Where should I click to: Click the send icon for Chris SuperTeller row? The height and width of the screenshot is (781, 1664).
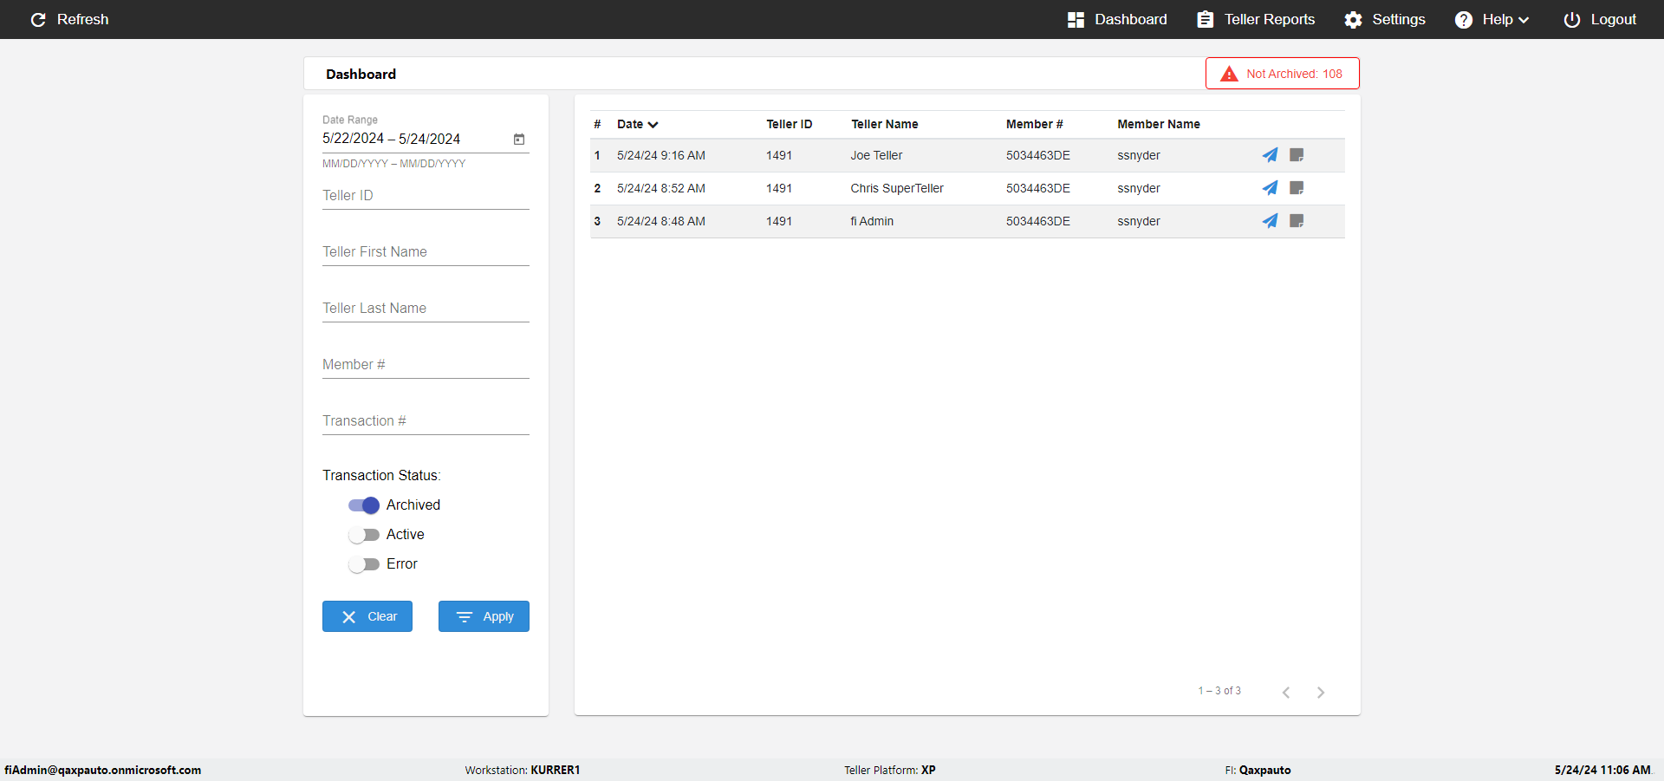1270,188
